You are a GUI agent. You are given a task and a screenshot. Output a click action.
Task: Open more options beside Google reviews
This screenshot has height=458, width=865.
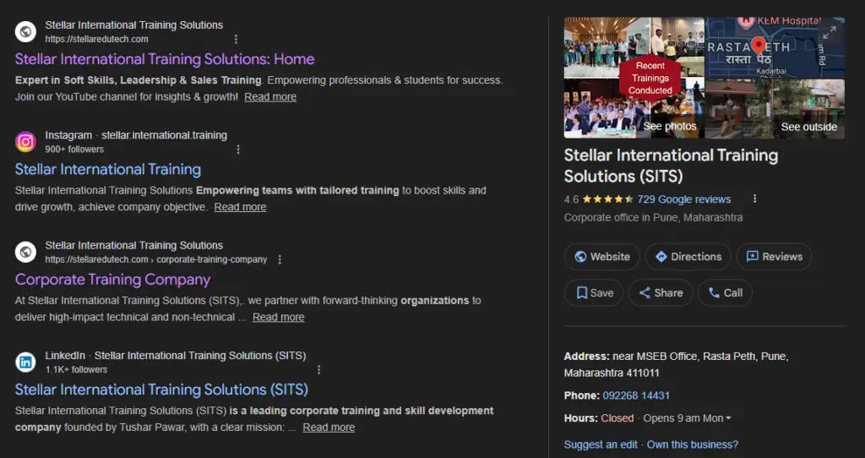tap(754, 199)
